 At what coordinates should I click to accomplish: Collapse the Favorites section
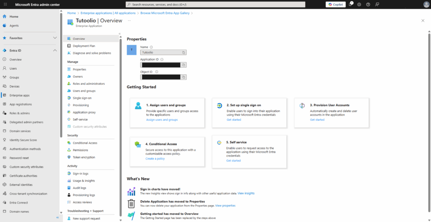point(55,38)
